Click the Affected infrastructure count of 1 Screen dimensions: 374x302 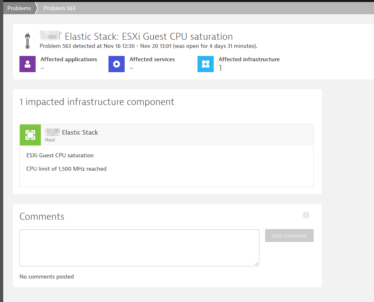[221, 68]
